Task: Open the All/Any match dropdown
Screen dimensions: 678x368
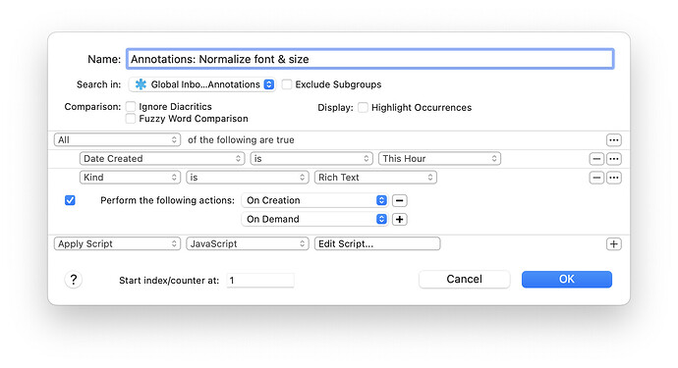Action: click(117, 140)
